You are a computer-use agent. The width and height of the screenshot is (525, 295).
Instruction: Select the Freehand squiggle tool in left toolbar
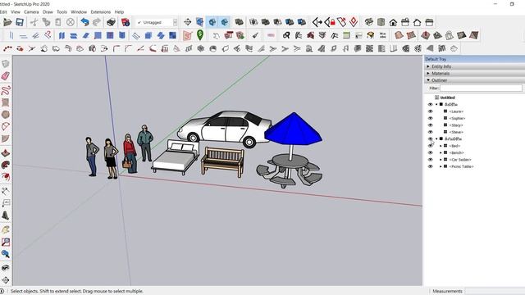tap(6, 90)
